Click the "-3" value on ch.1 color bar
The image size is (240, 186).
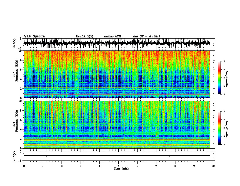(x=223, y=61)
